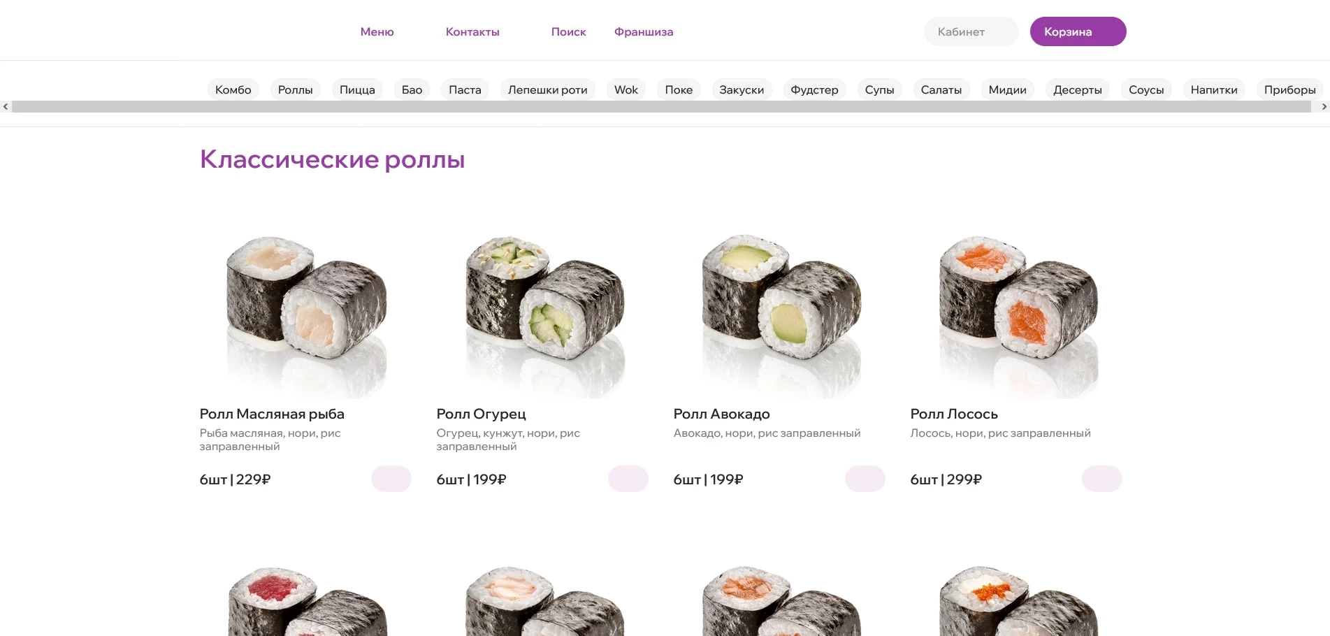Viewport: 1330px width, 636px height.
Task: Open Поиск in the top navigation
Action: (x=568, y=31)
